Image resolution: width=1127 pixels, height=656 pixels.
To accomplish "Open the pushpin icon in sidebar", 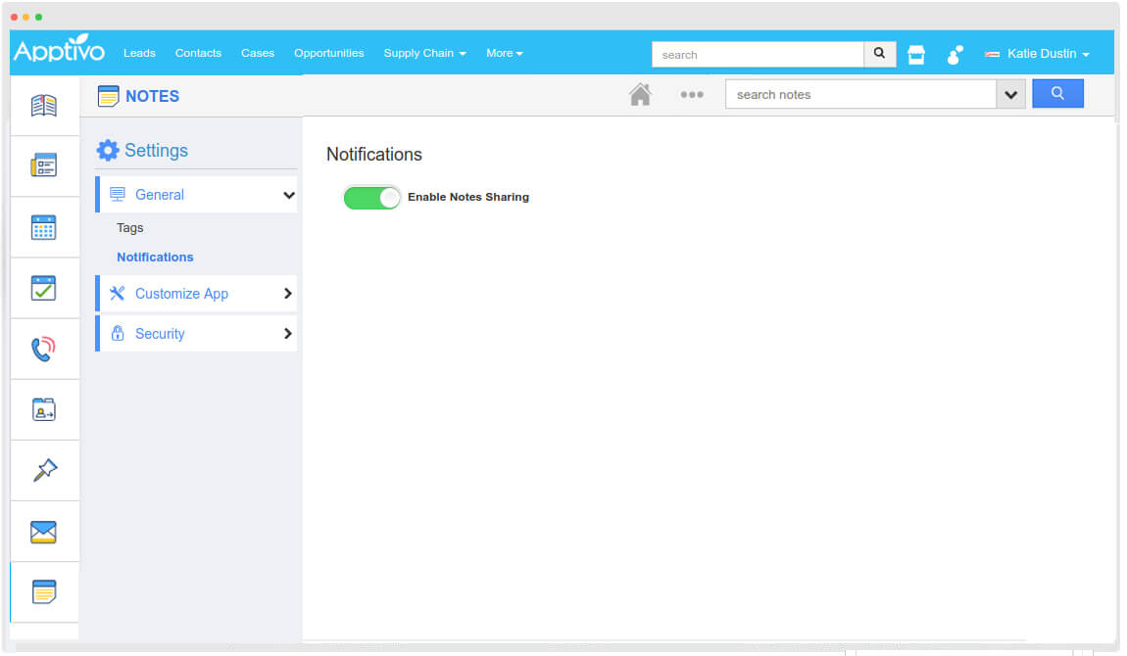I will pos(43,470).
